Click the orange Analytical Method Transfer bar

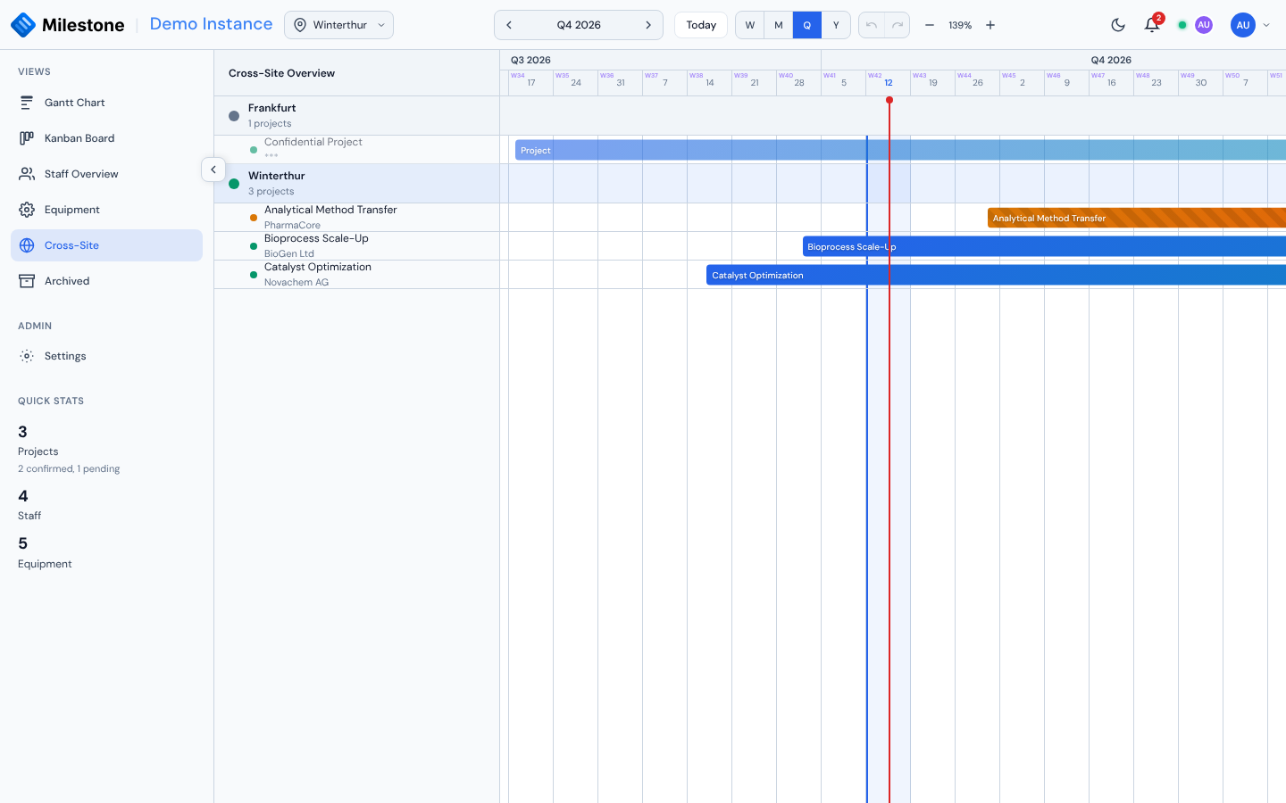[x=1137, y=218]
